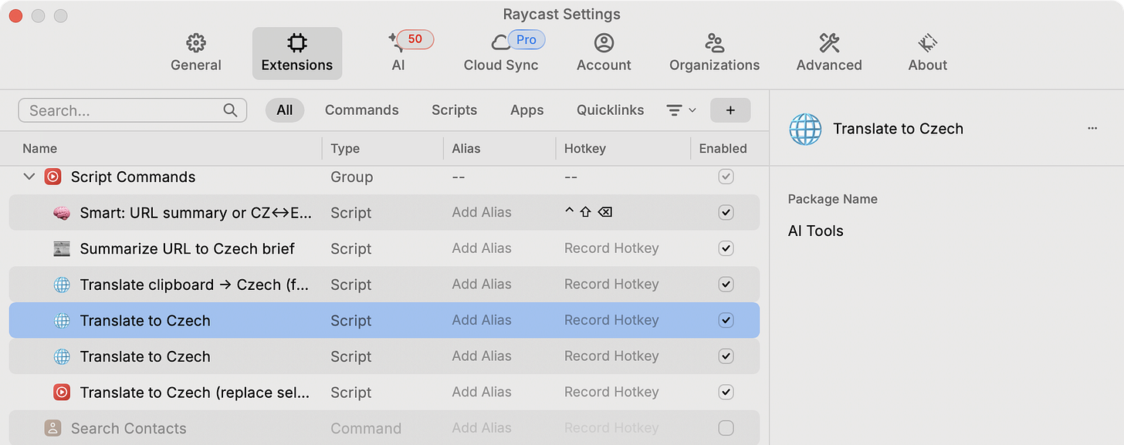Click the Summarize URL script icon

pyautogui.click(x=62, y=248)
